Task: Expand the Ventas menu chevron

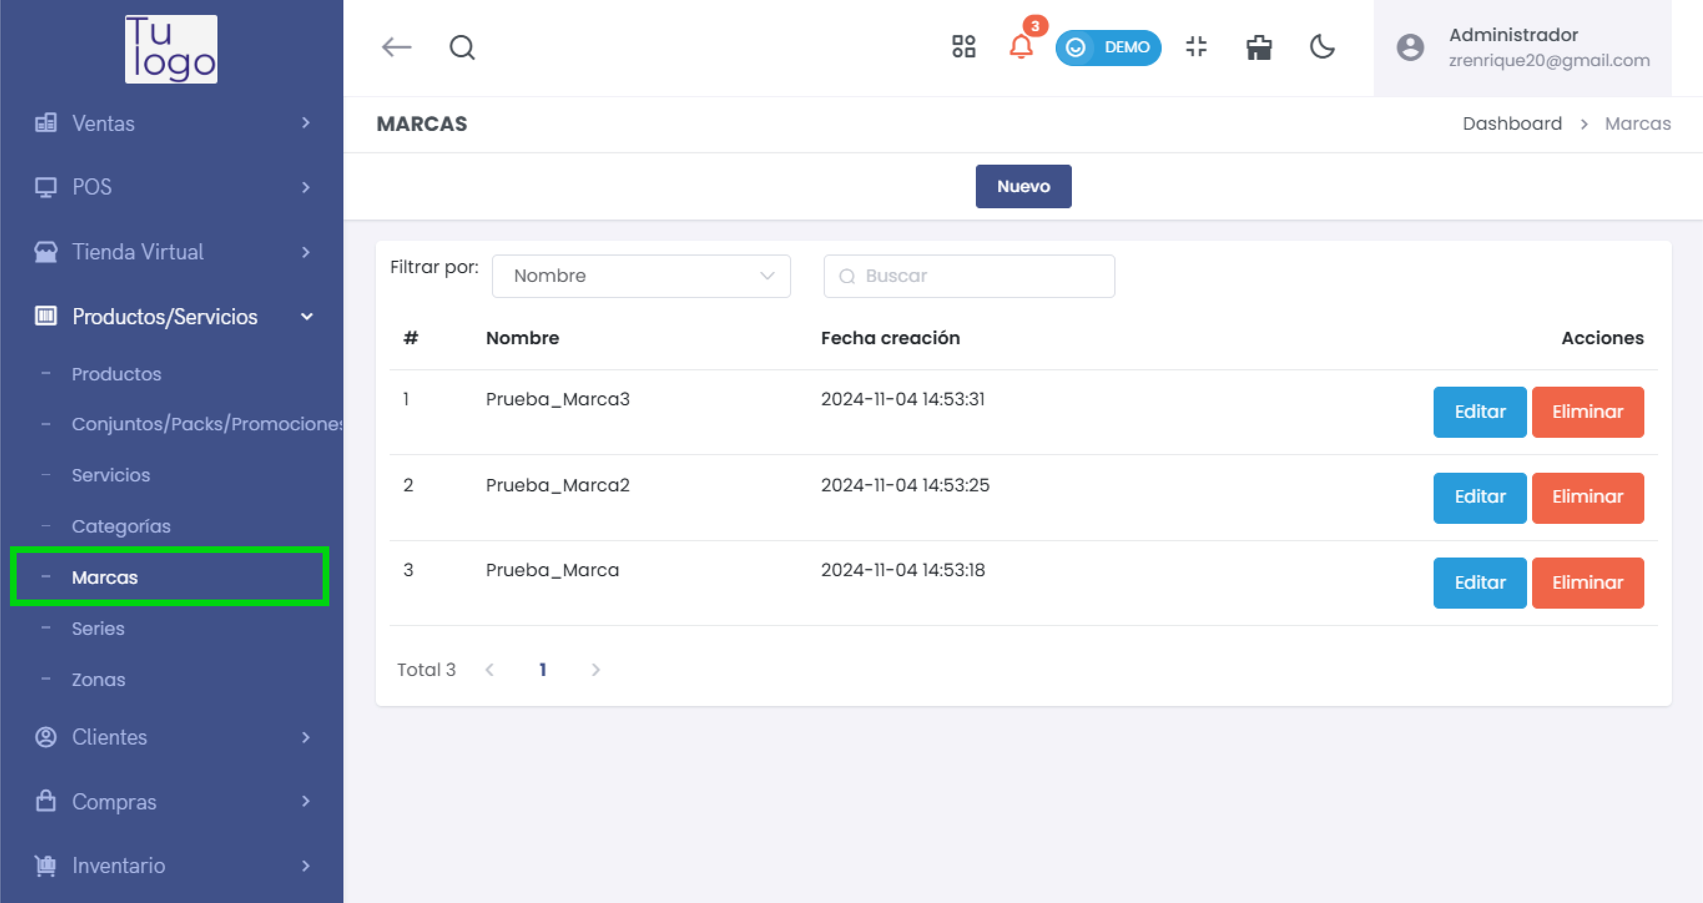Action: tap(306, 123)
